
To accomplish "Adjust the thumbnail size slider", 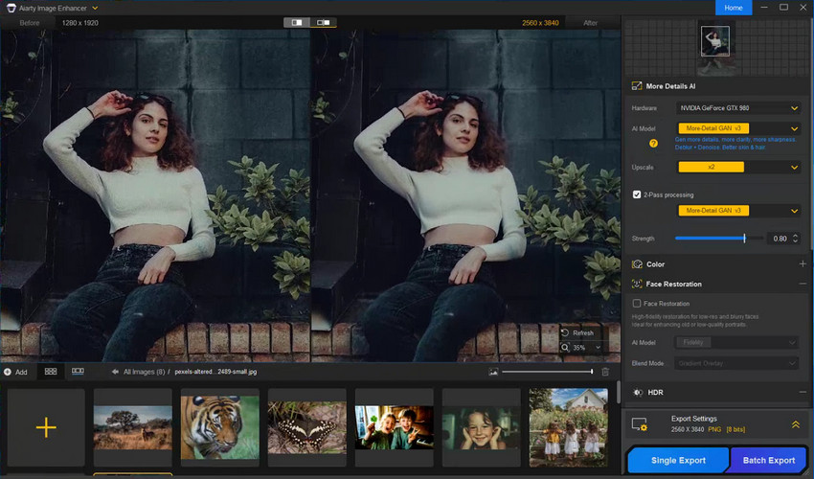I will tap(547, 372).
